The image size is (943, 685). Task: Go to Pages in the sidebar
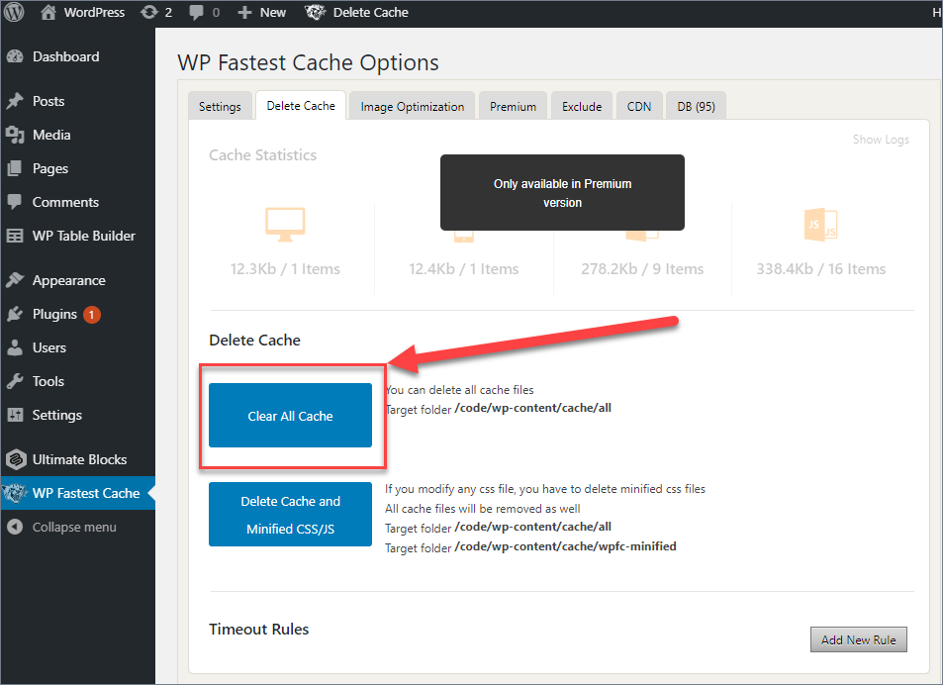[x=50, y=168]
